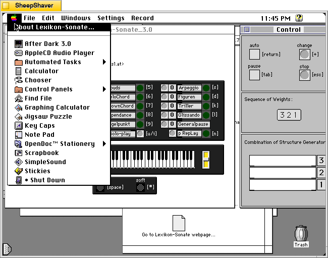Screen dimensions: 328x258
Task: Click the Control Strip tab at the bottom left
Action: coord(7,249)
